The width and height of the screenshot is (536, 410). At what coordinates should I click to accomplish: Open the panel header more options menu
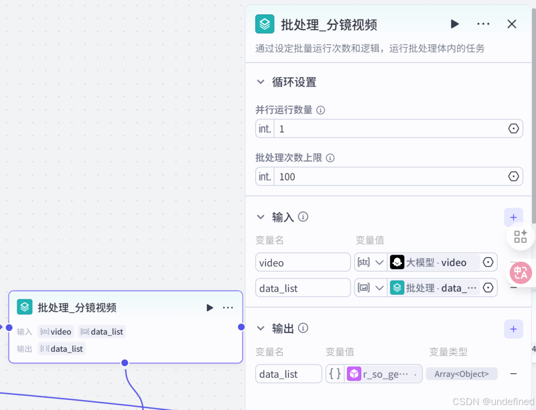pyautogui.click(x=483, y=24)
